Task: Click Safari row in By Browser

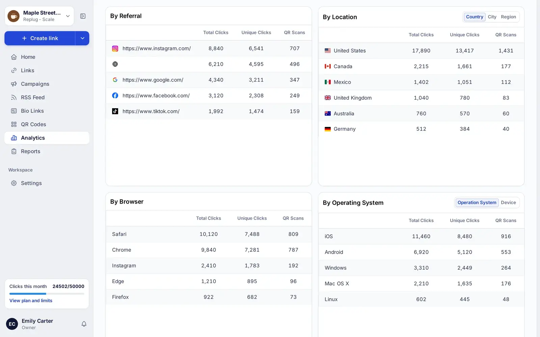Action: click(209, 234)
